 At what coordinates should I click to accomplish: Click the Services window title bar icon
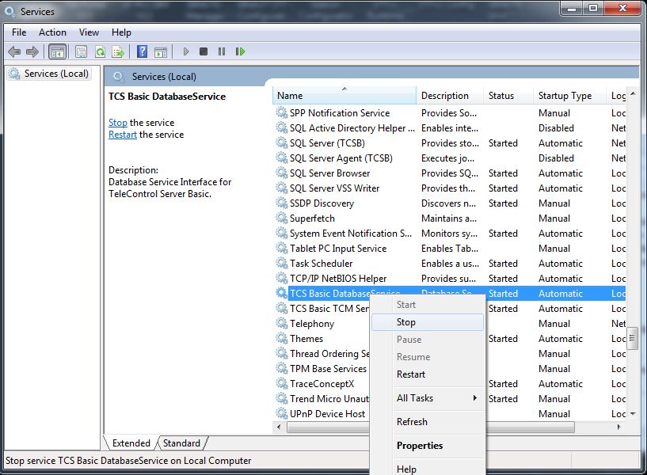coord(10,12)
